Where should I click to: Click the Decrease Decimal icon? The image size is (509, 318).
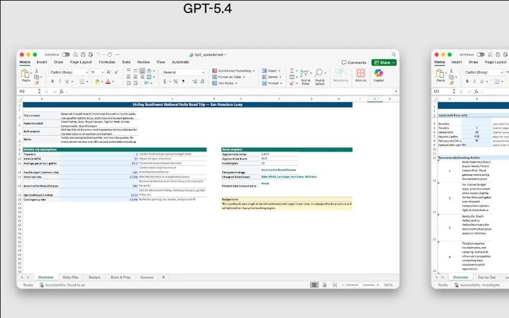tap(202, 82)
